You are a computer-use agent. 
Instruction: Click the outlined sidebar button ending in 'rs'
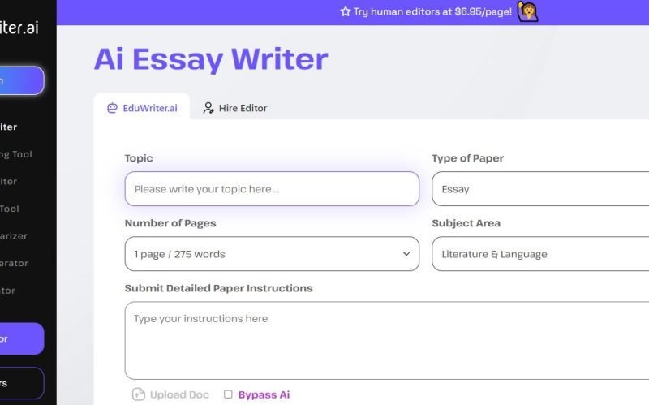[x=22, y=383]
